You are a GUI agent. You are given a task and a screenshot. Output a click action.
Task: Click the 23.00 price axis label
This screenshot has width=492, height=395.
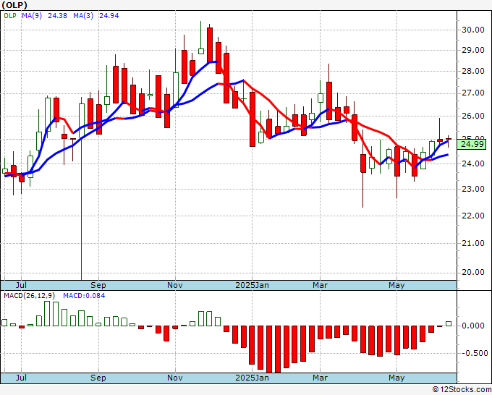pos(473,189)
